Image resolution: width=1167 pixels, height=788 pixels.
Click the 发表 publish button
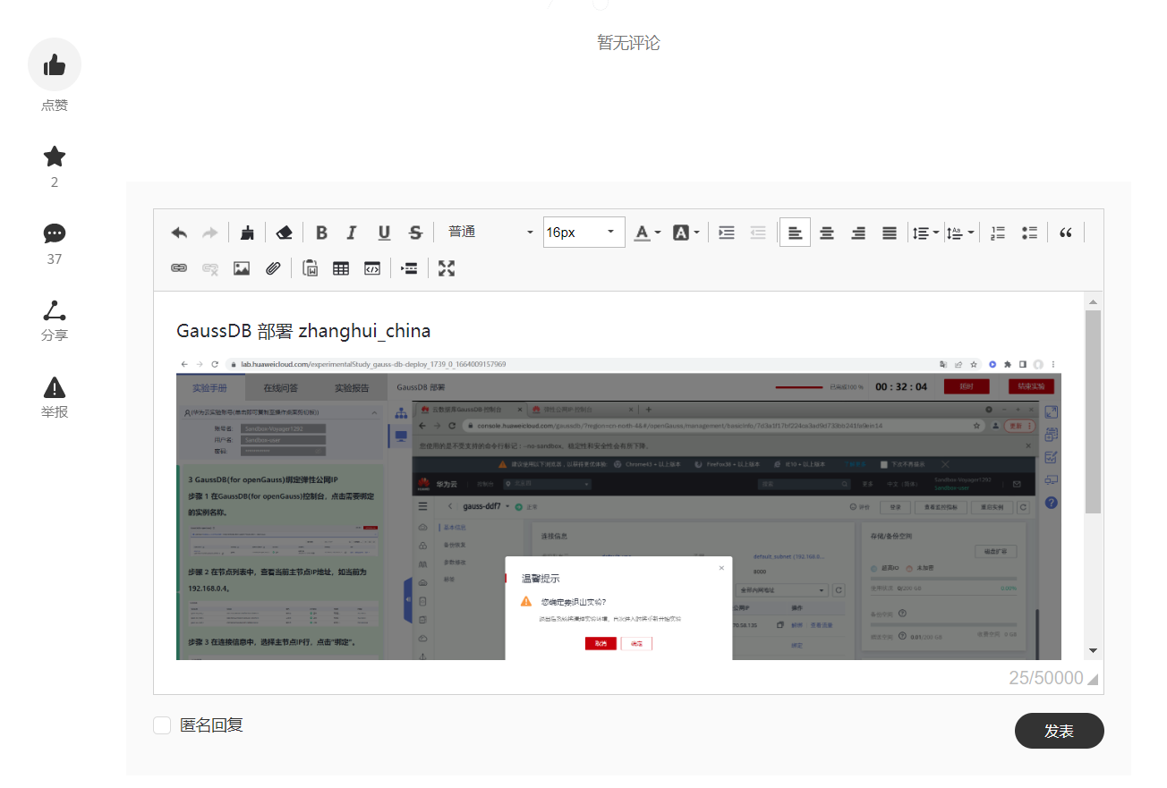point(1060,731)
